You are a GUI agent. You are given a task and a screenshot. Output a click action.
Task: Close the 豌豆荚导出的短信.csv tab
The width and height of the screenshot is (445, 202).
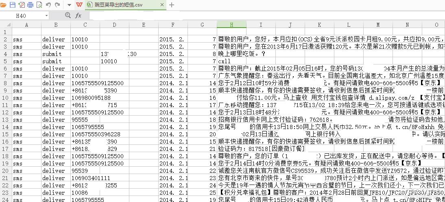pos(162,5)
